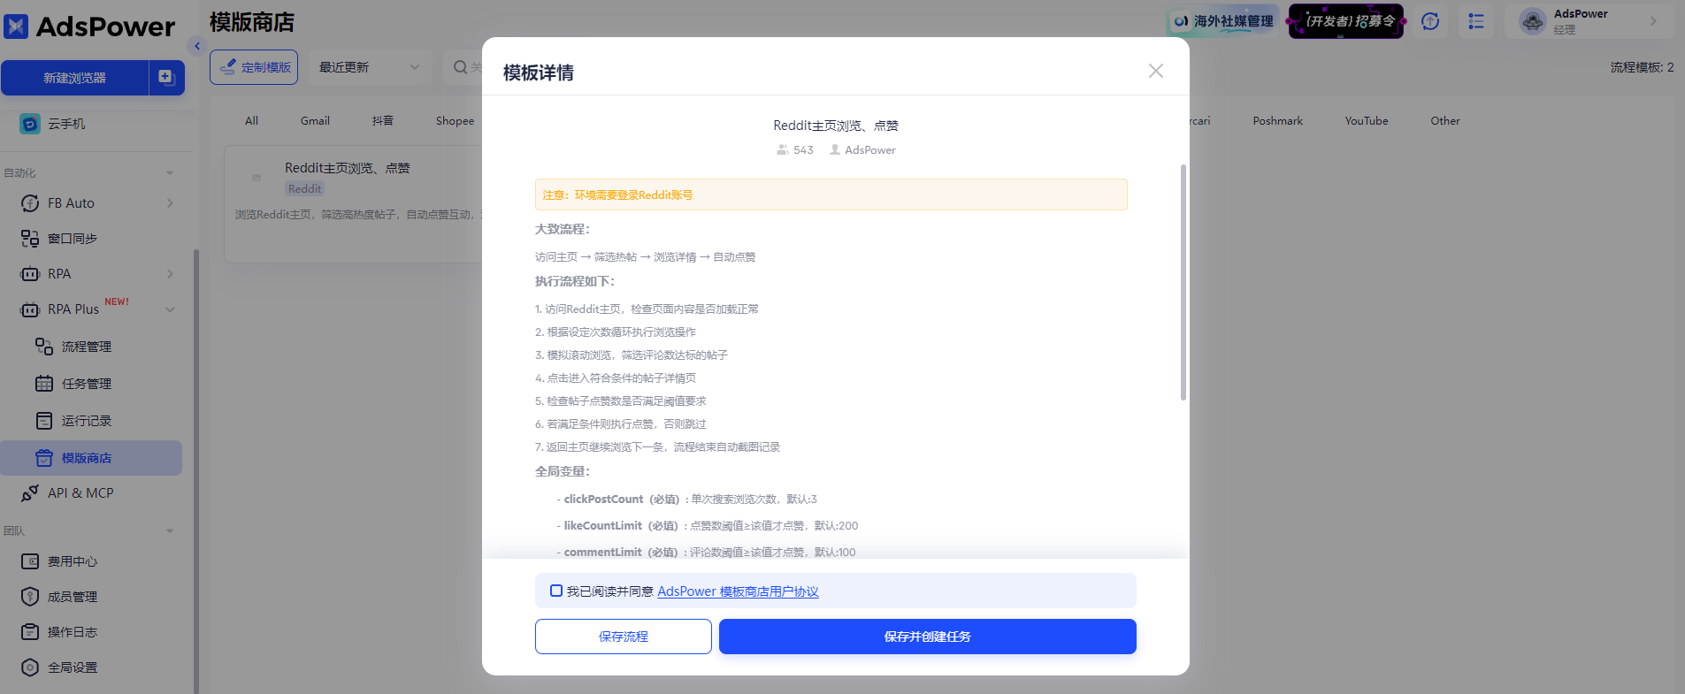Click the likeCountLimit variable line
This screenshot has height=694, width=1685.
point(707,526)
